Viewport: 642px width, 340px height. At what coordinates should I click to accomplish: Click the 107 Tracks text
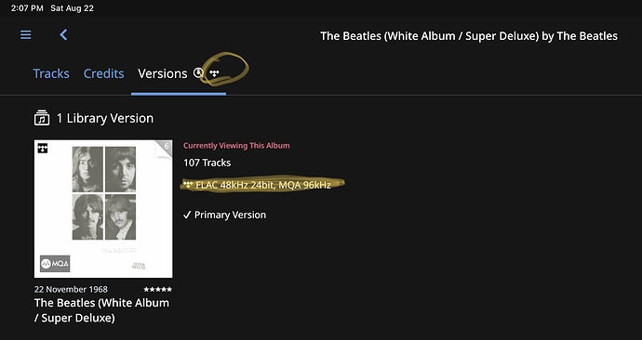pos(207,163)
